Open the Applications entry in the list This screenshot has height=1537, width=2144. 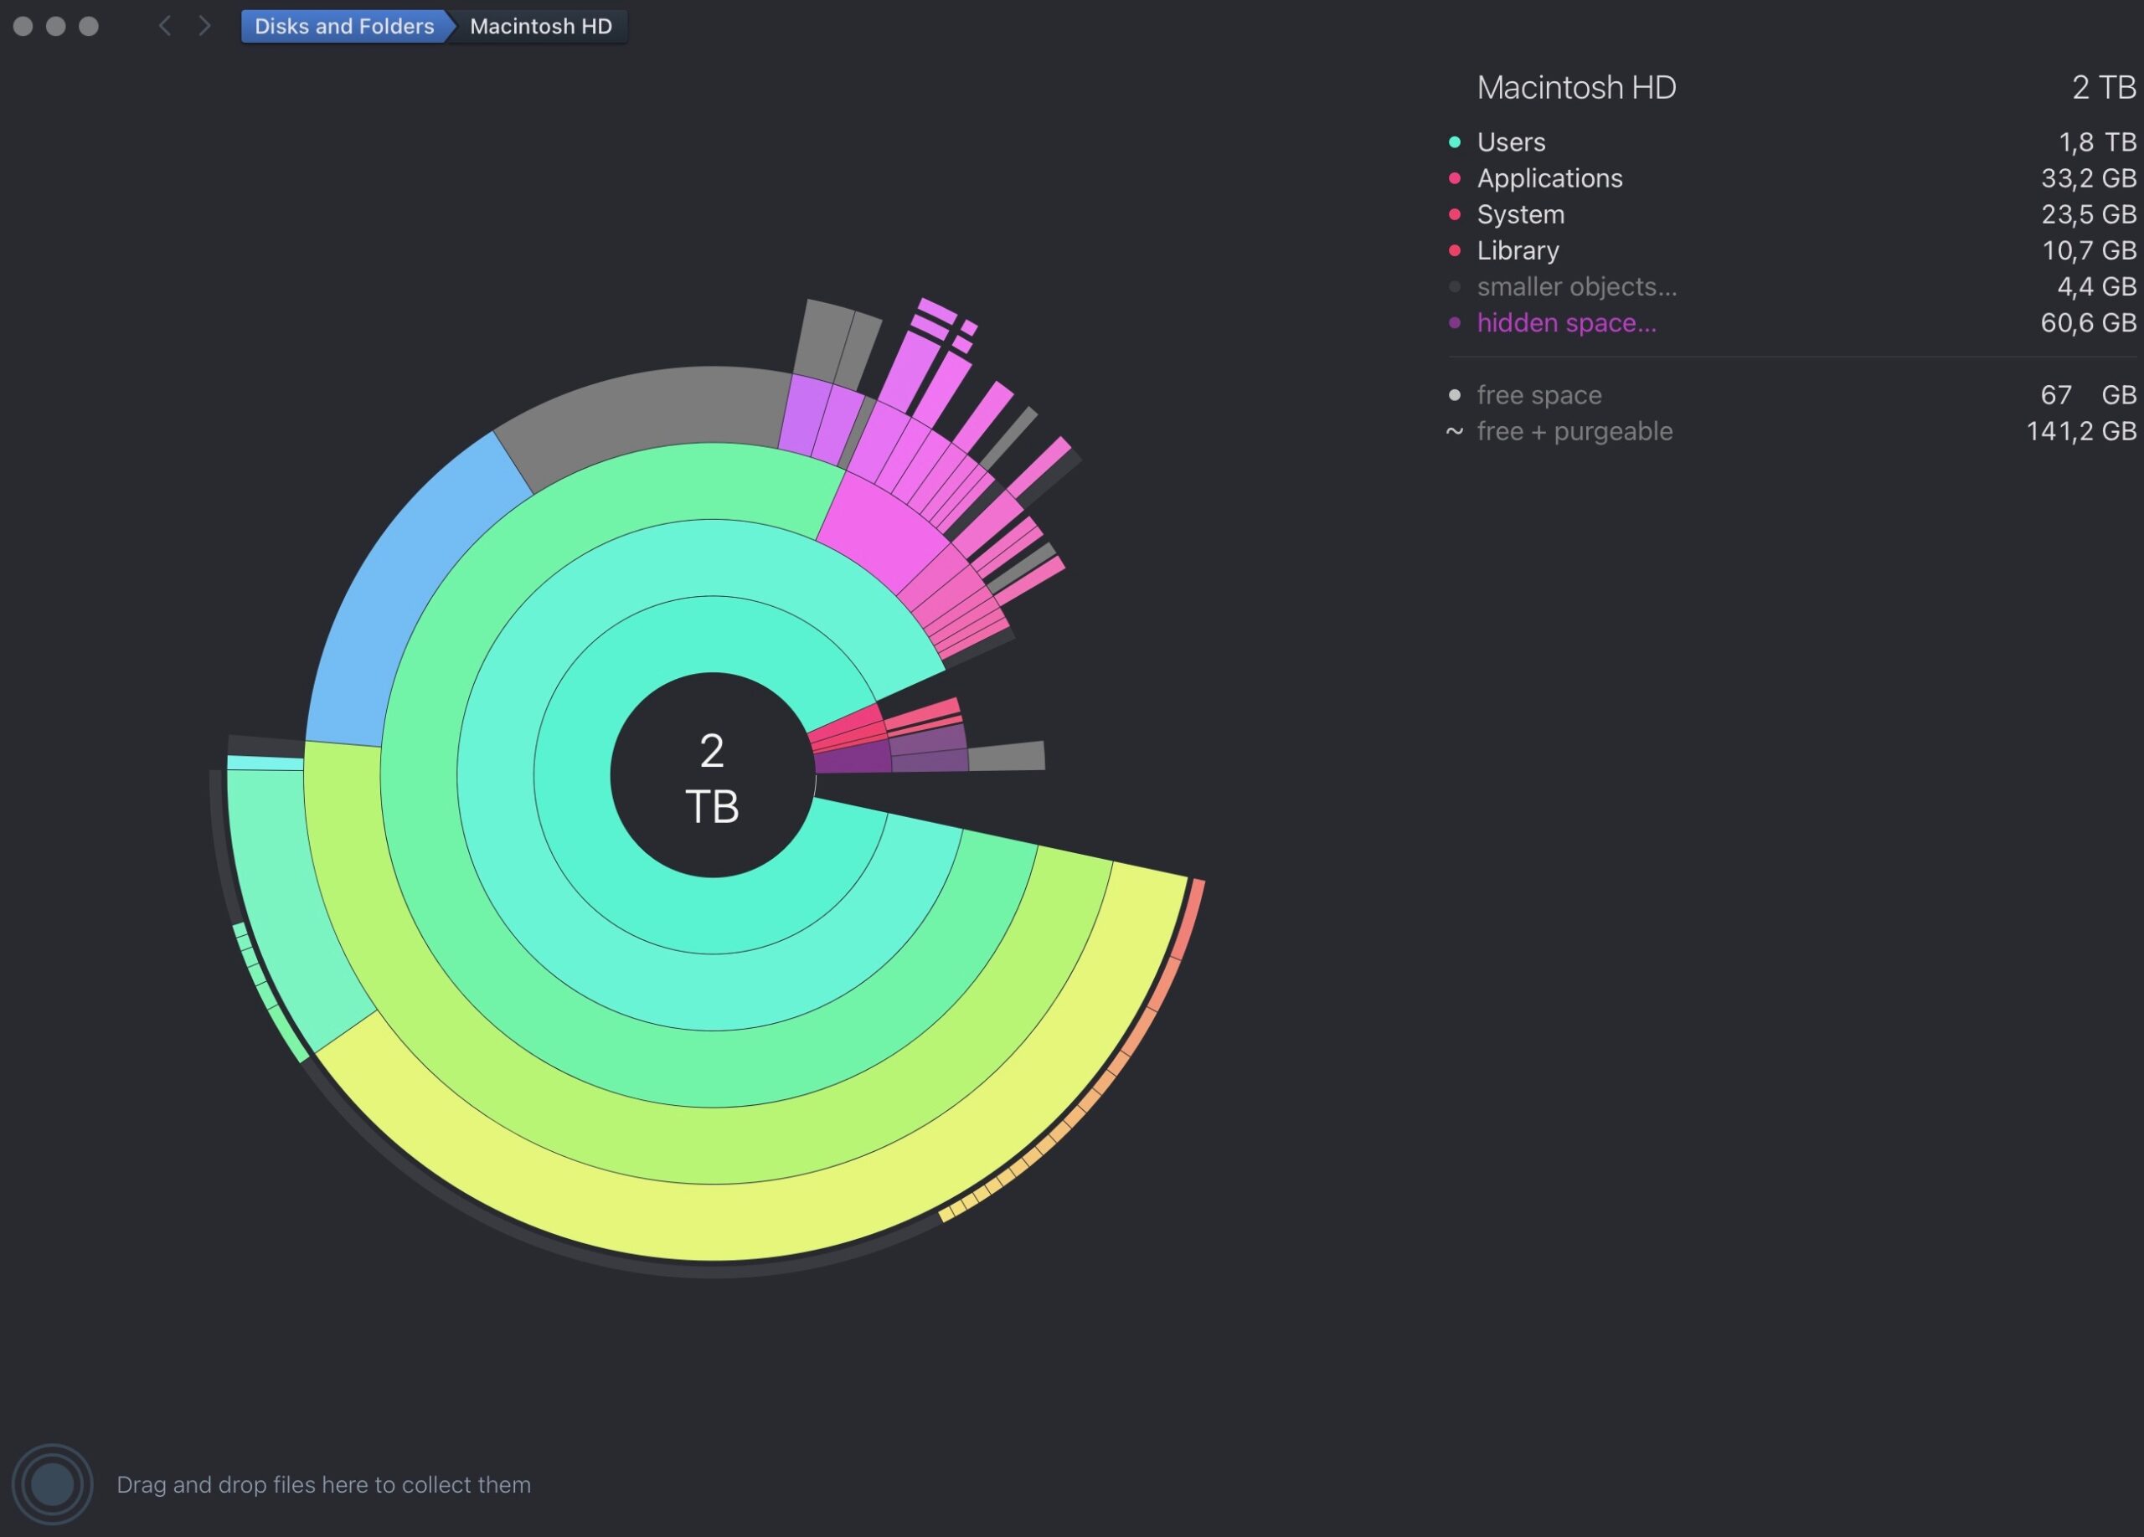[x=1549, y=178]
